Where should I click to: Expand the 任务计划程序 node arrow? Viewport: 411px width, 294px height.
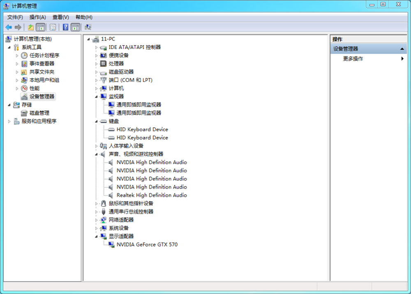point(17,55)
